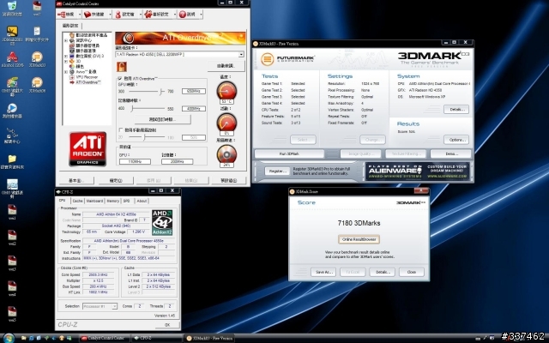Click Test Custom Clocks button
Screen dimensions: 549x343
click(x=162, y=120)
